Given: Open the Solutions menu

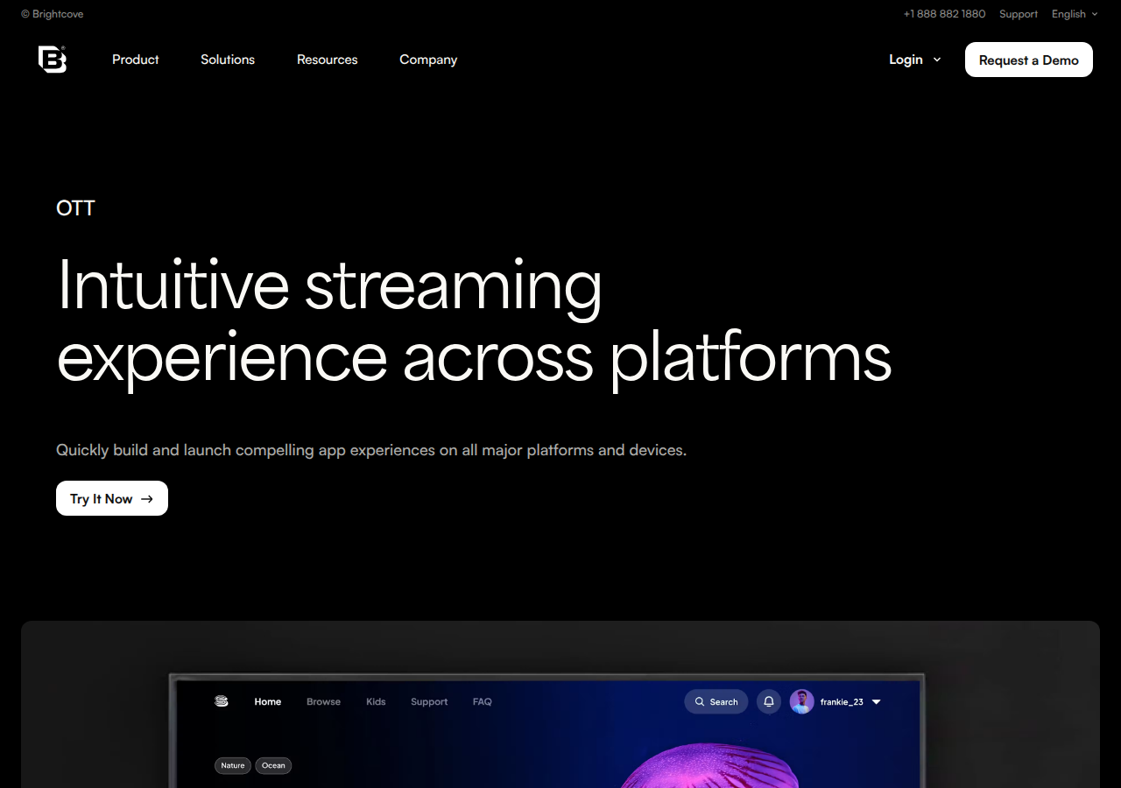Looking at the screenshot, I should pyautogui.click(x=228, y=60).
